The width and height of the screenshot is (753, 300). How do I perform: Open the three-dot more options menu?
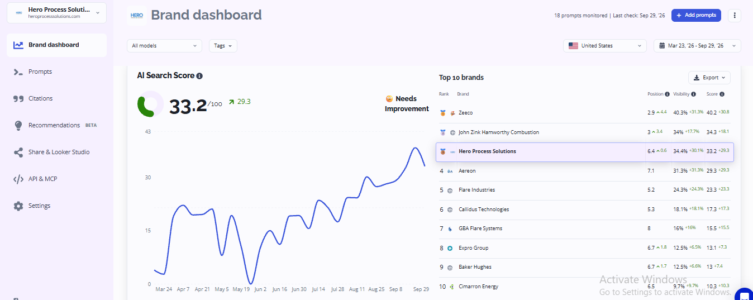735,15
